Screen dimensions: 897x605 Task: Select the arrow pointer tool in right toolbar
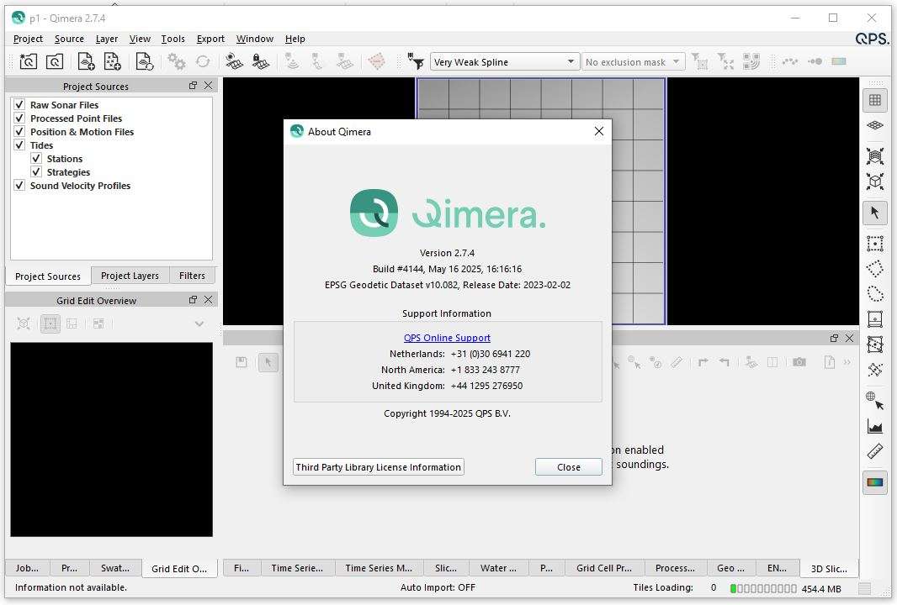(874, 213)
